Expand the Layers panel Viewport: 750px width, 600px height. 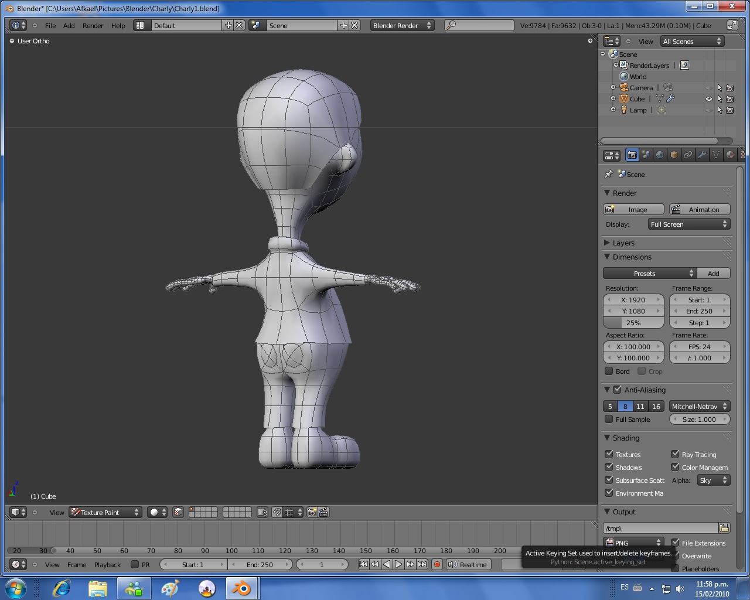(623, 243)
